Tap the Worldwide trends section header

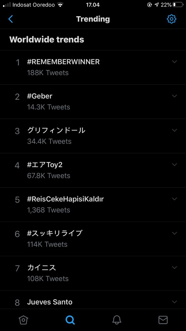46,39
